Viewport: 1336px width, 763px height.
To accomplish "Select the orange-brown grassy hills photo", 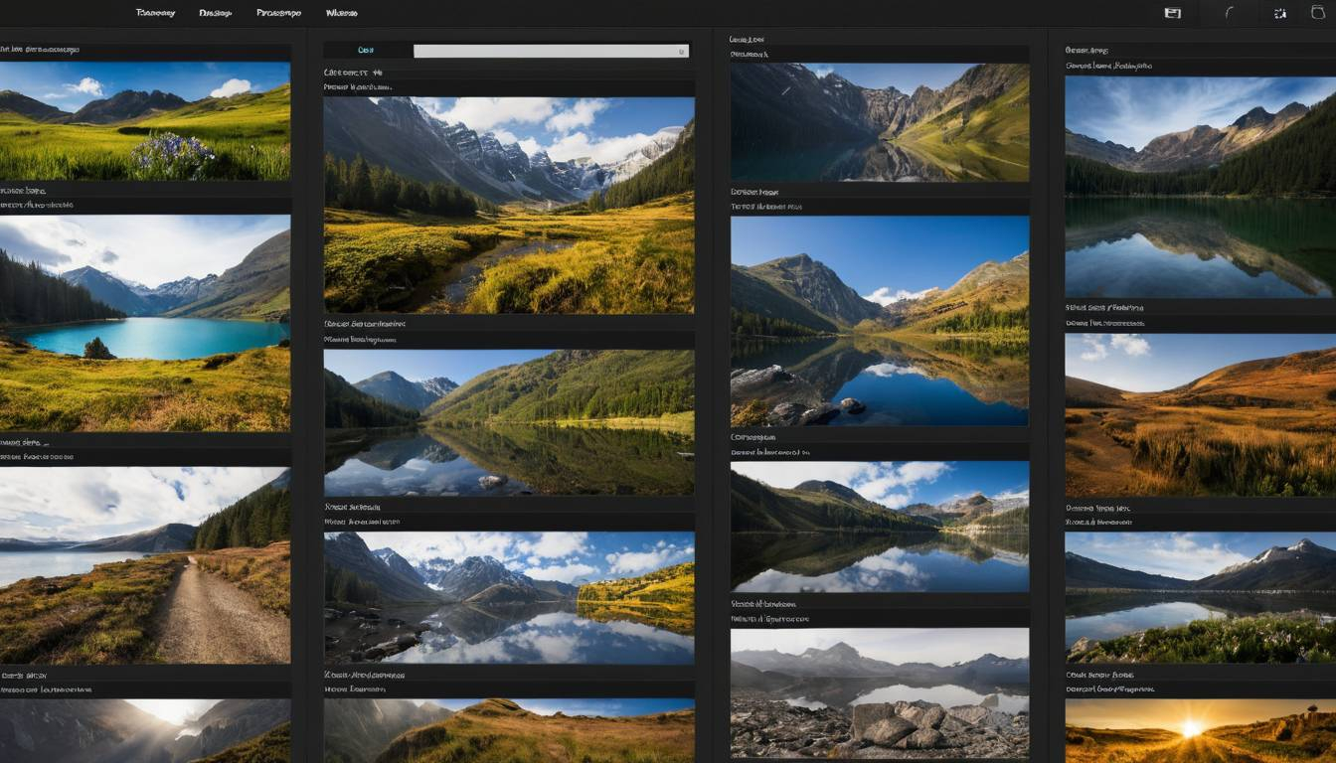I will [x=1201, y=414].
